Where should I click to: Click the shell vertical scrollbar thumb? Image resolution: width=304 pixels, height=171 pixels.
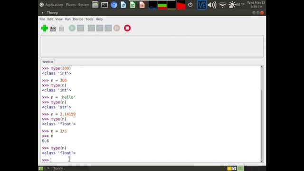(262, 124)
